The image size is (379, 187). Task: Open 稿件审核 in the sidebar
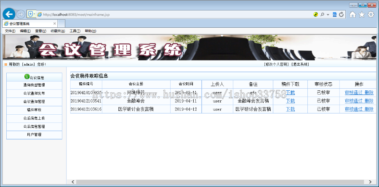34,110
